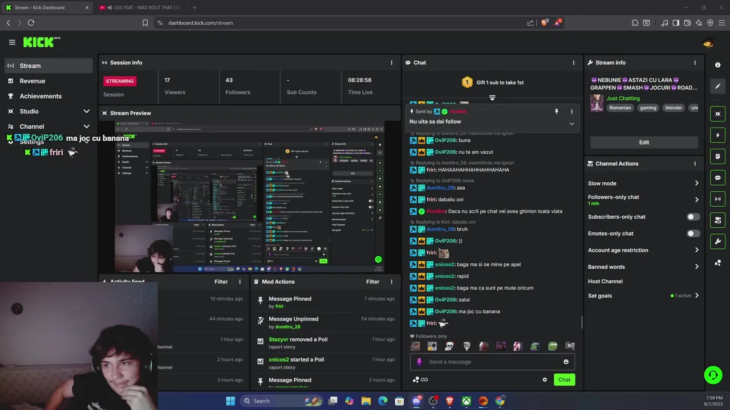Select Stream - Kick Dashboard browser tab
This screenshot has width=730, height=410.
click(x=47, y=7)
